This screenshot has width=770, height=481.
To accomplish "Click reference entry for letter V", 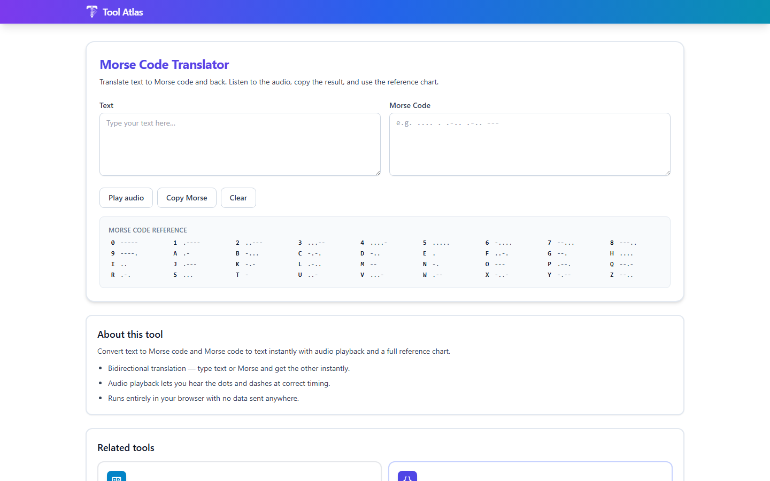I will (x=372, y=275).
